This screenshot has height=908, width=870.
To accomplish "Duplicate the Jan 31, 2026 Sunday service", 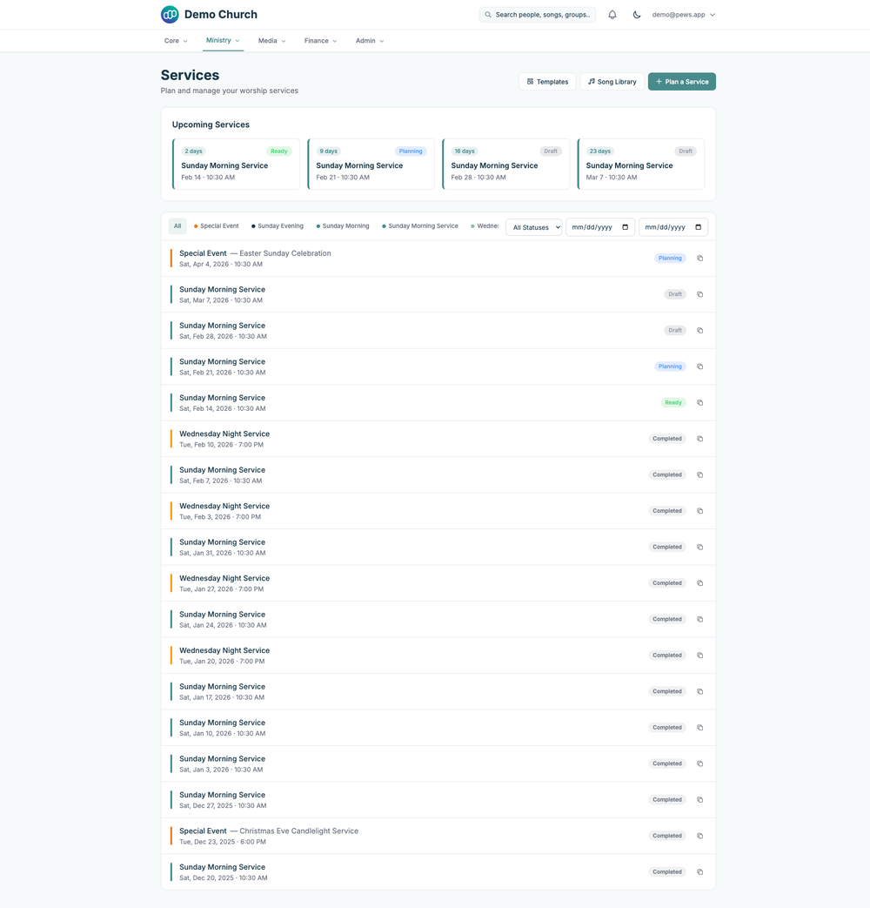I will [x=699, y=548].
